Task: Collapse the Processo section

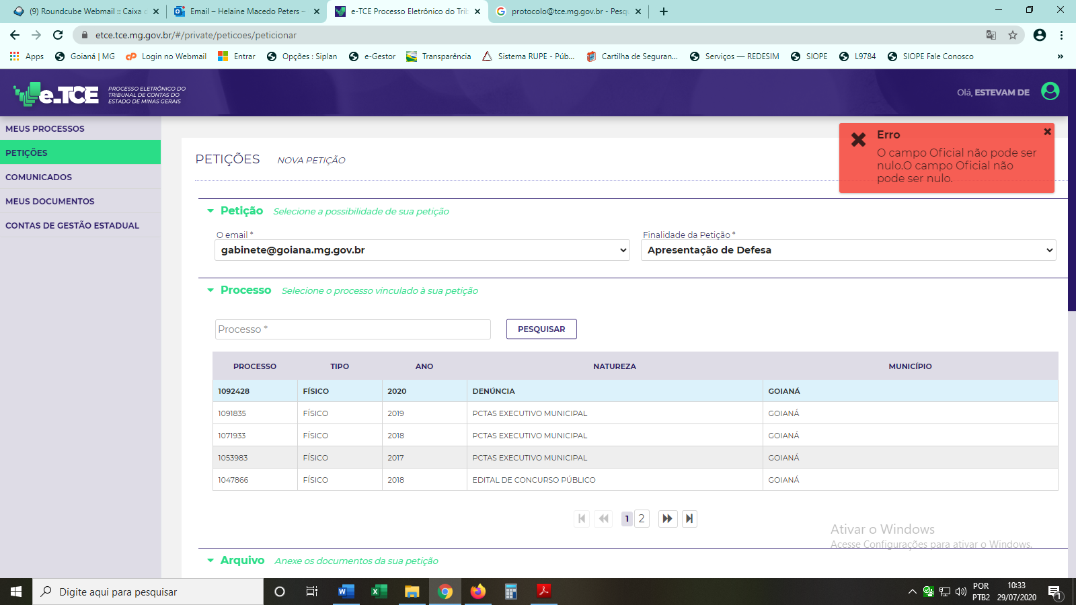Action: [210, 290]
